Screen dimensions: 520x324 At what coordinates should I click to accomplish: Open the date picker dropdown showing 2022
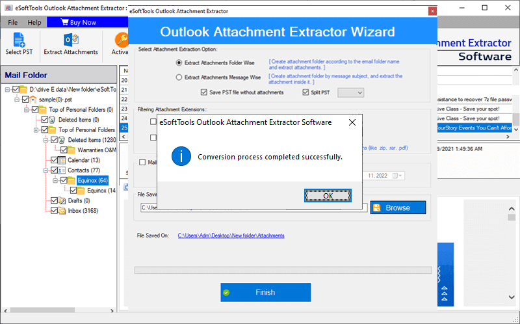[x=397, y=176]
